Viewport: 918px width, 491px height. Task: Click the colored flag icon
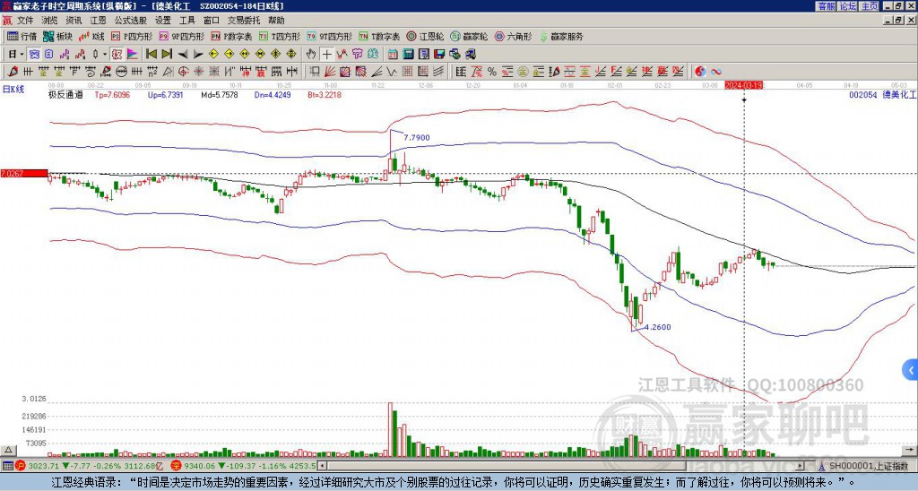pyautogui.click(x=133, y=55)
